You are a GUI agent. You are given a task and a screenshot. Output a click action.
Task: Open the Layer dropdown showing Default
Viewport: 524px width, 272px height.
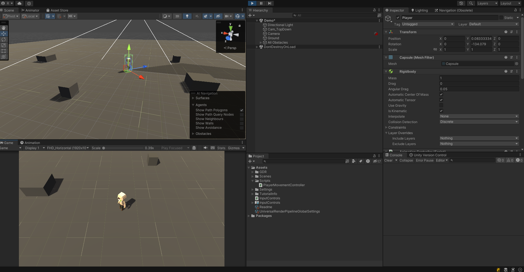494,24
